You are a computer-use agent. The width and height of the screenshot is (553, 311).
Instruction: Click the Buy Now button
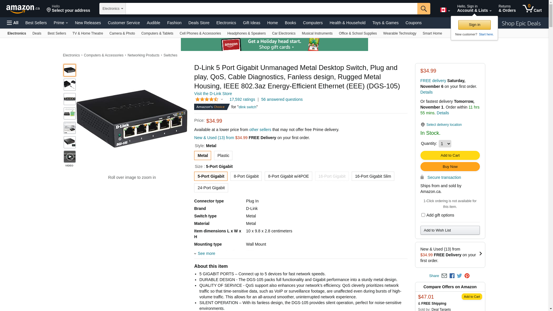[x=450, y=167]
